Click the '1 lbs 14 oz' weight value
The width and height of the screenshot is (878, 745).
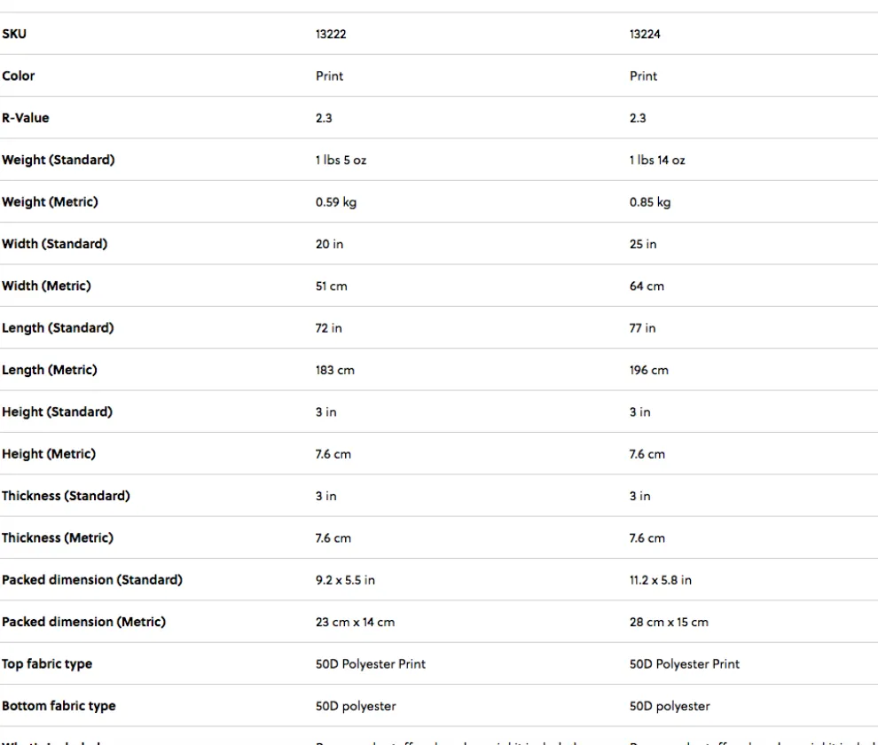(657, 161)
